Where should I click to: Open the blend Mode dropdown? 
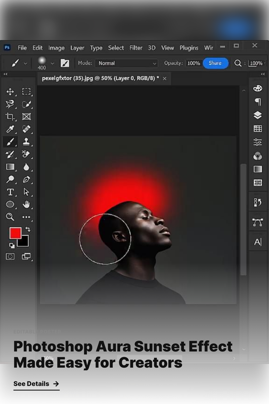[127, 63]
